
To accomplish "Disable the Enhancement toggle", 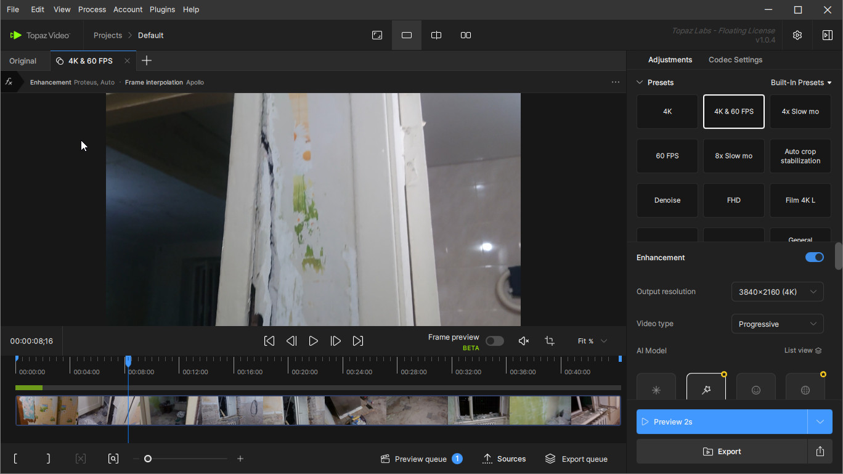I will [x=814, y=257].
